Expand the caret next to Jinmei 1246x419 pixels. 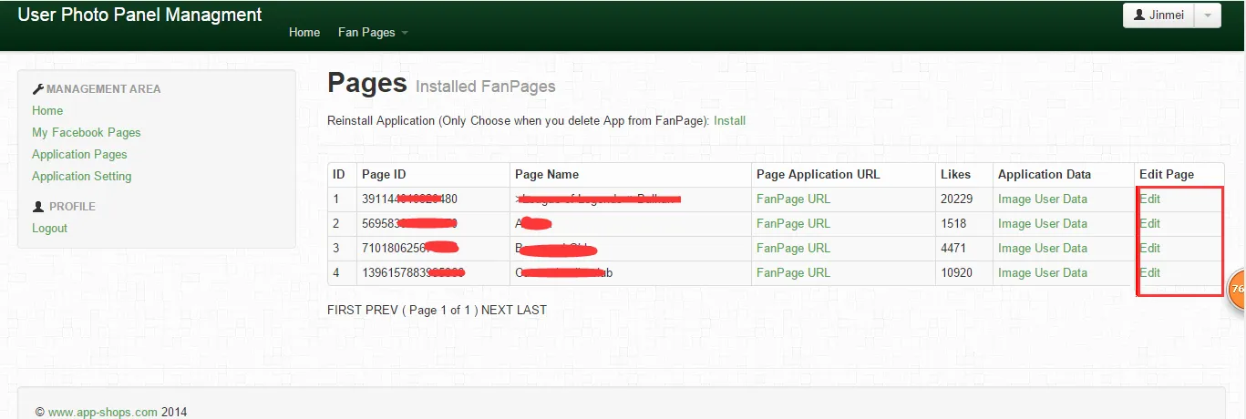point(1207,15)
